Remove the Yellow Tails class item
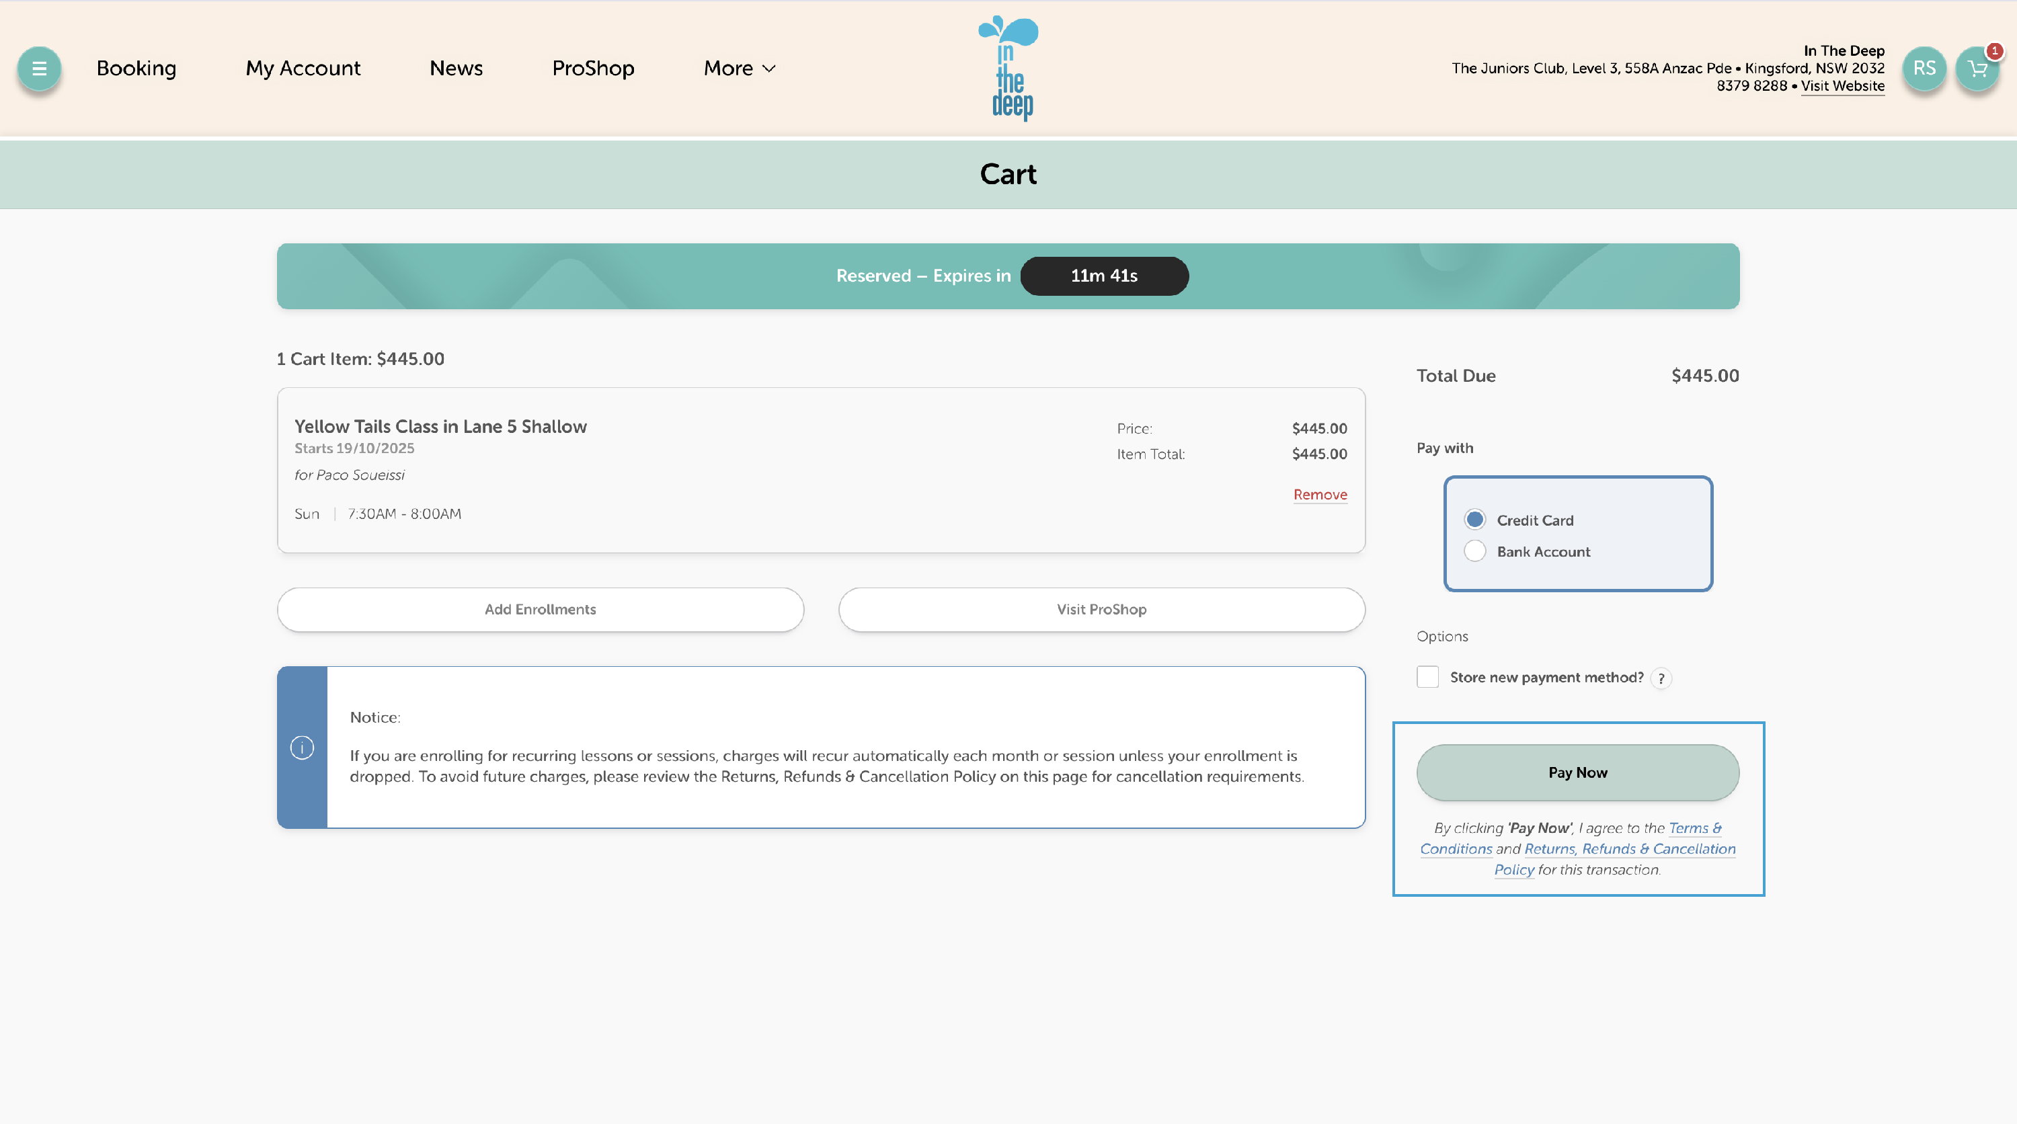Viewport: 2017px width, 1124px height. tap(1320, 495)
